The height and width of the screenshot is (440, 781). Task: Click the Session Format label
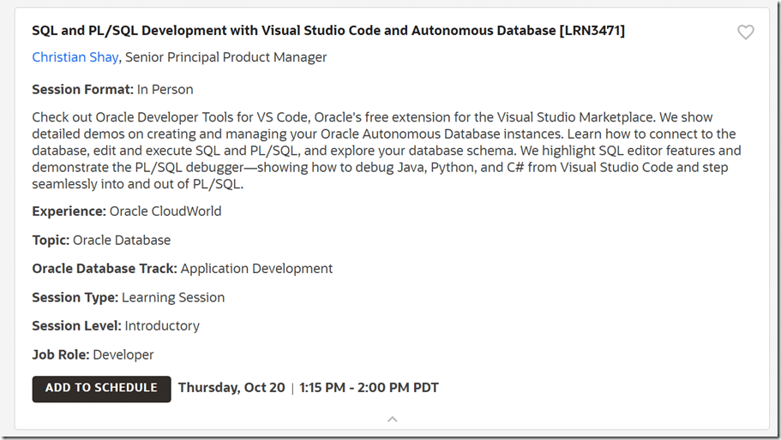click(x=82, y=89)
